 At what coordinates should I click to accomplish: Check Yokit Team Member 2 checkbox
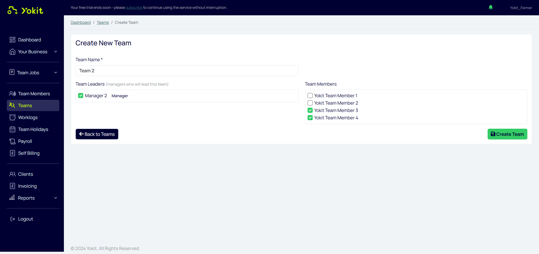coord(310,103)
